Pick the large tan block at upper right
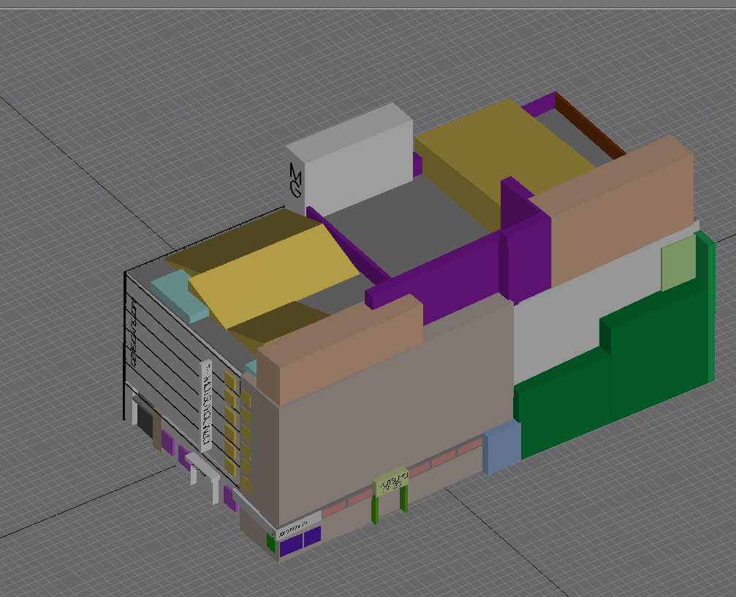Image resolution: width=736 pixels, height=597 pixels. [621, 212]
